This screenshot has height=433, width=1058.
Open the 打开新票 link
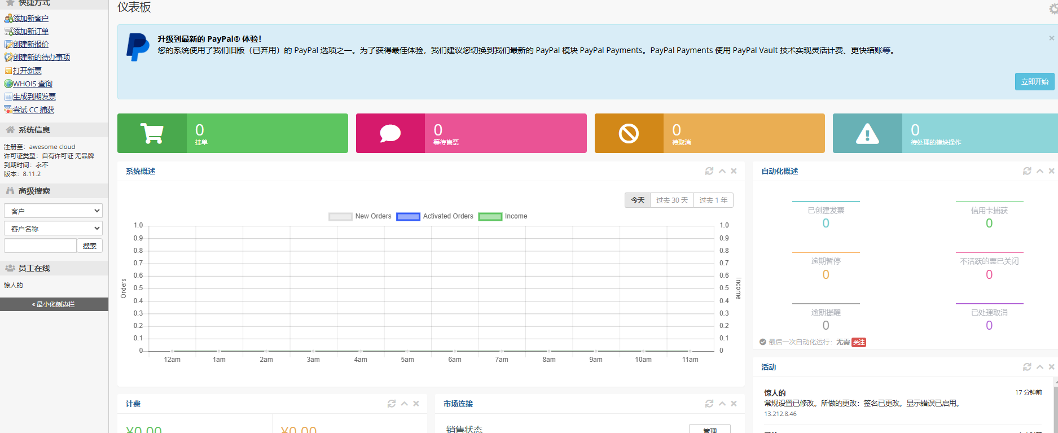28,71
